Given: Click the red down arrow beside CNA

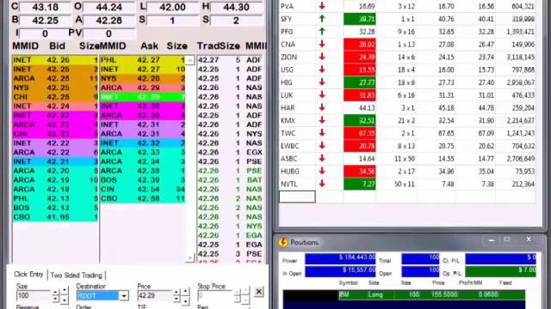Looking at the screenshot, I should coord(322,44).
